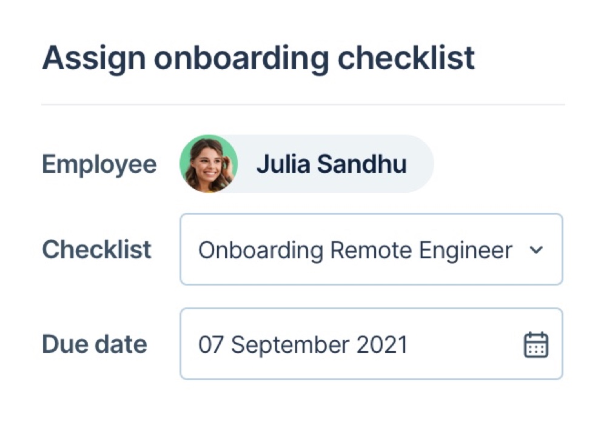Click the dropdown arrow beside Onboarding Remote Engineer
The width and height of the screenshot is (604, 422).
coord(536,250)
